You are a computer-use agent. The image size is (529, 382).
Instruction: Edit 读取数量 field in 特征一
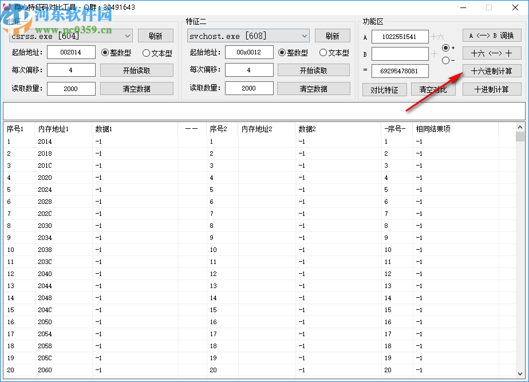(x=71, y=88)
